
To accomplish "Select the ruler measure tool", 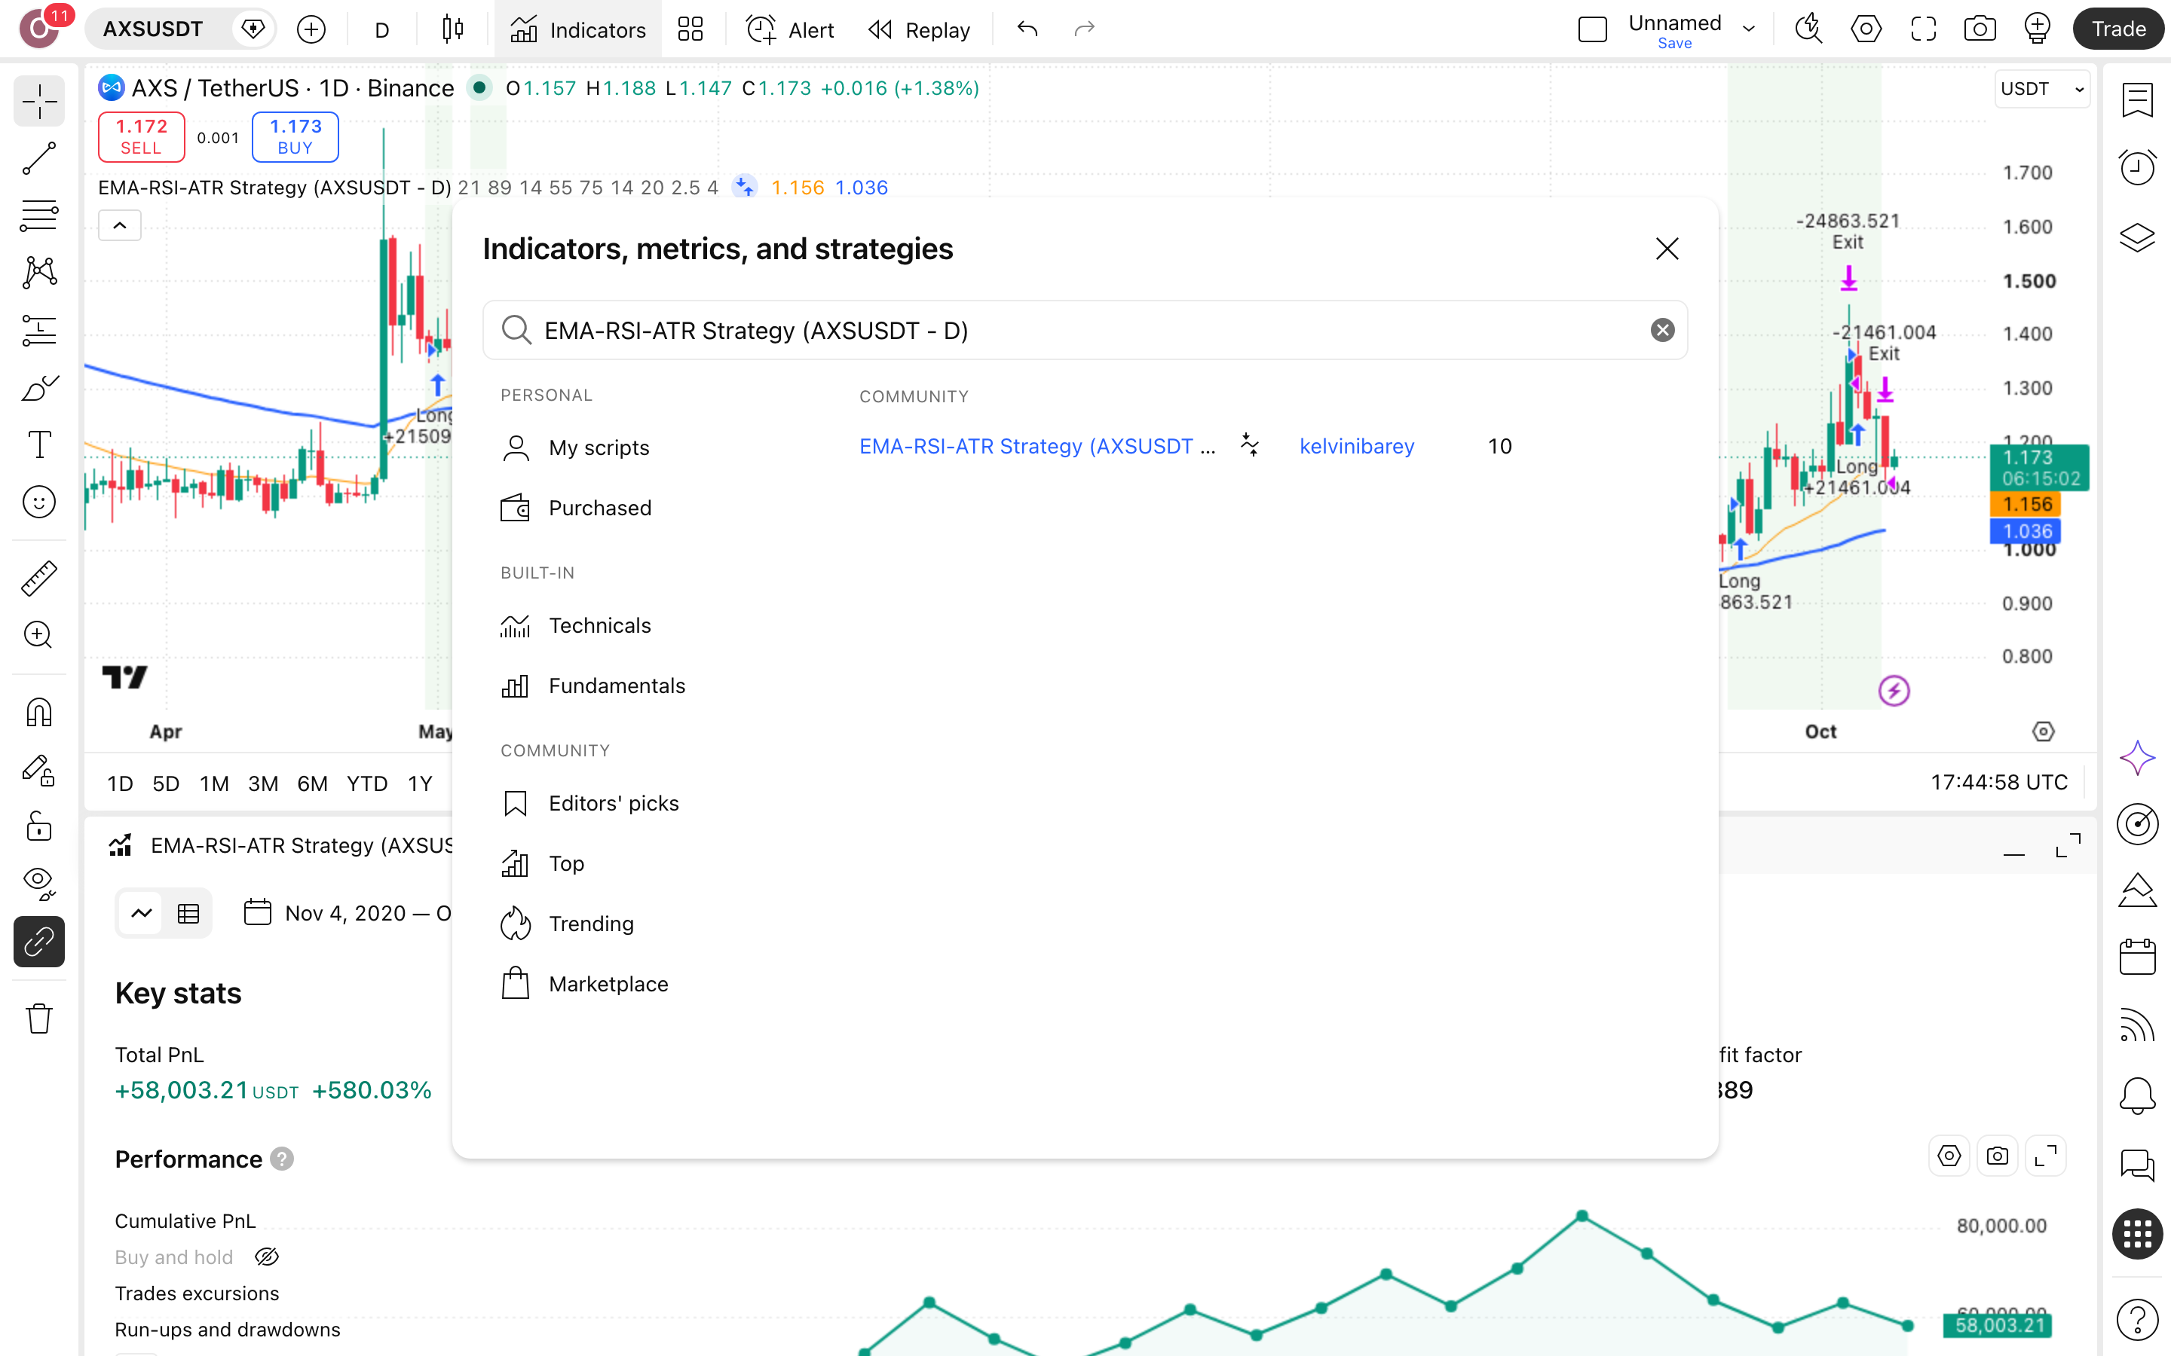I will 38,579.
